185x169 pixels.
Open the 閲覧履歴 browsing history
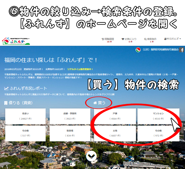[x=108, y=40]
